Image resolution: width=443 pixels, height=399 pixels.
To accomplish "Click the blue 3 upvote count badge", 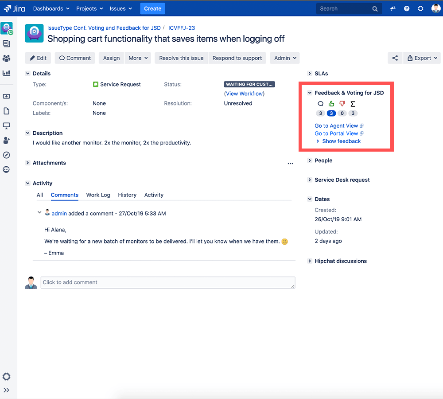I will 331,113.
